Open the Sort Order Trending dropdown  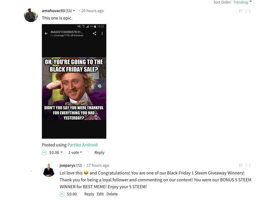[x=242, y=2]
